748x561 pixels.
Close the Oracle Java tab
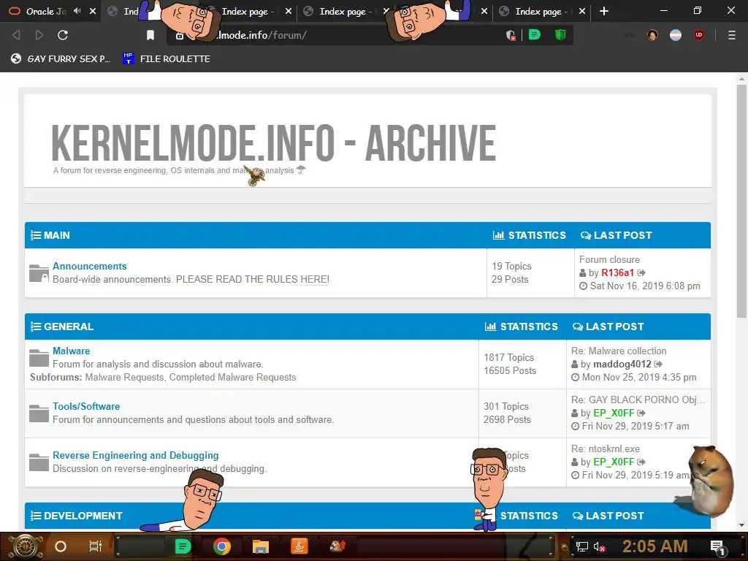(x=93, y=11)
